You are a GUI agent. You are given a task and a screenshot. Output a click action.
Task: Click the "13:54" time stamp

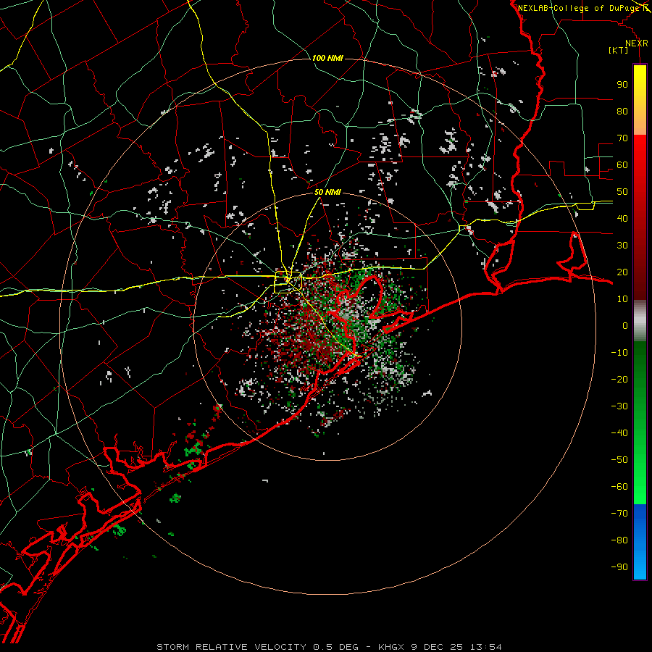tap(485, 647)
